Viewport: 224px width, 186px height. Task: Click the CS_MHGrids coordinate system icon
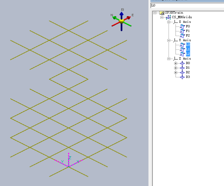coord(168,17)
